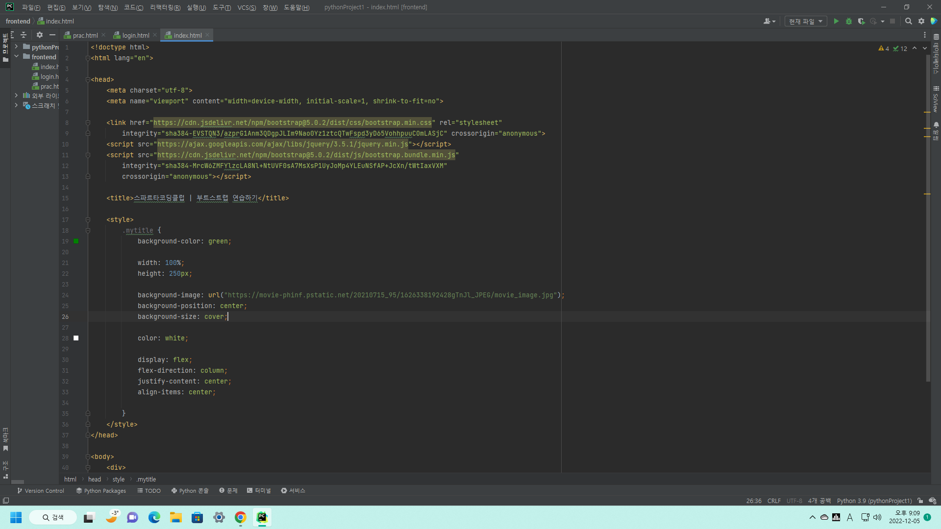Start debugging with the bug icon
Viewport: 941px width, 529px height.
point(849,22)
